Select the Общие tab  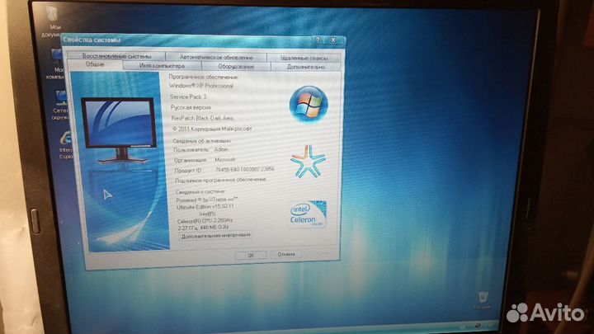[x=95, y=64]
